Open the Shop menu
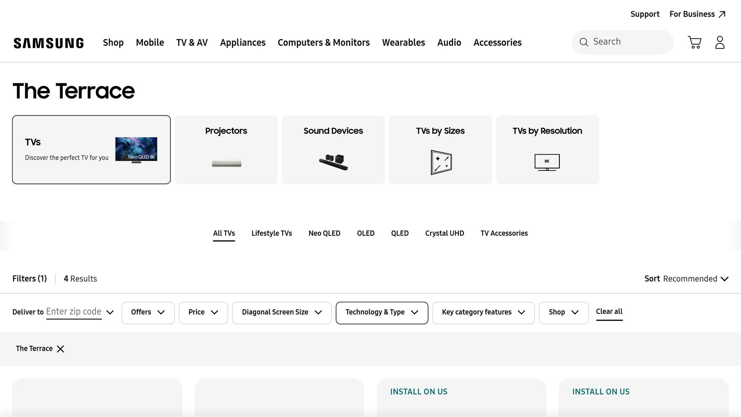This screenshot has width=741, height=417. (113, 43)
